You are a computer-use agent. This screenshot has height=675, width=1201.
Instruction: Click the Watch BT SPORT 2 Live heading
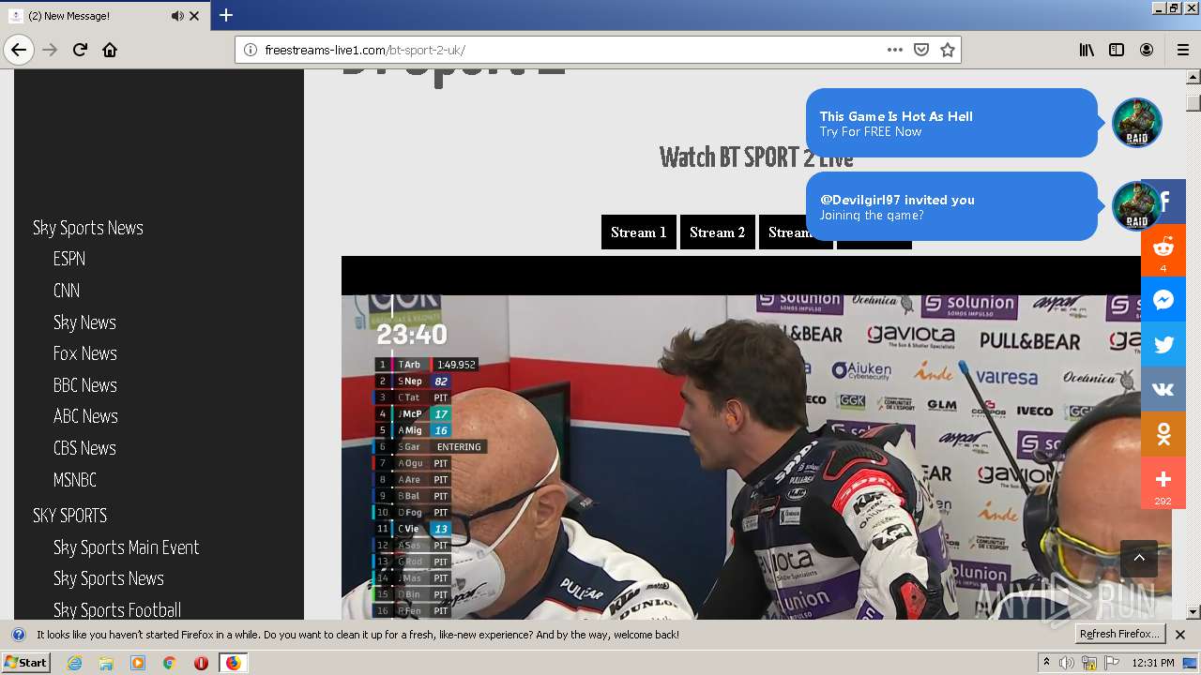(x=756, y=157)
